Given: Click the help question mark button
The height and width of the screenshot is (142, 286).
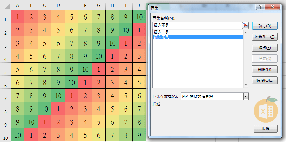Looking at the screenshot, I should coord(260,7).
